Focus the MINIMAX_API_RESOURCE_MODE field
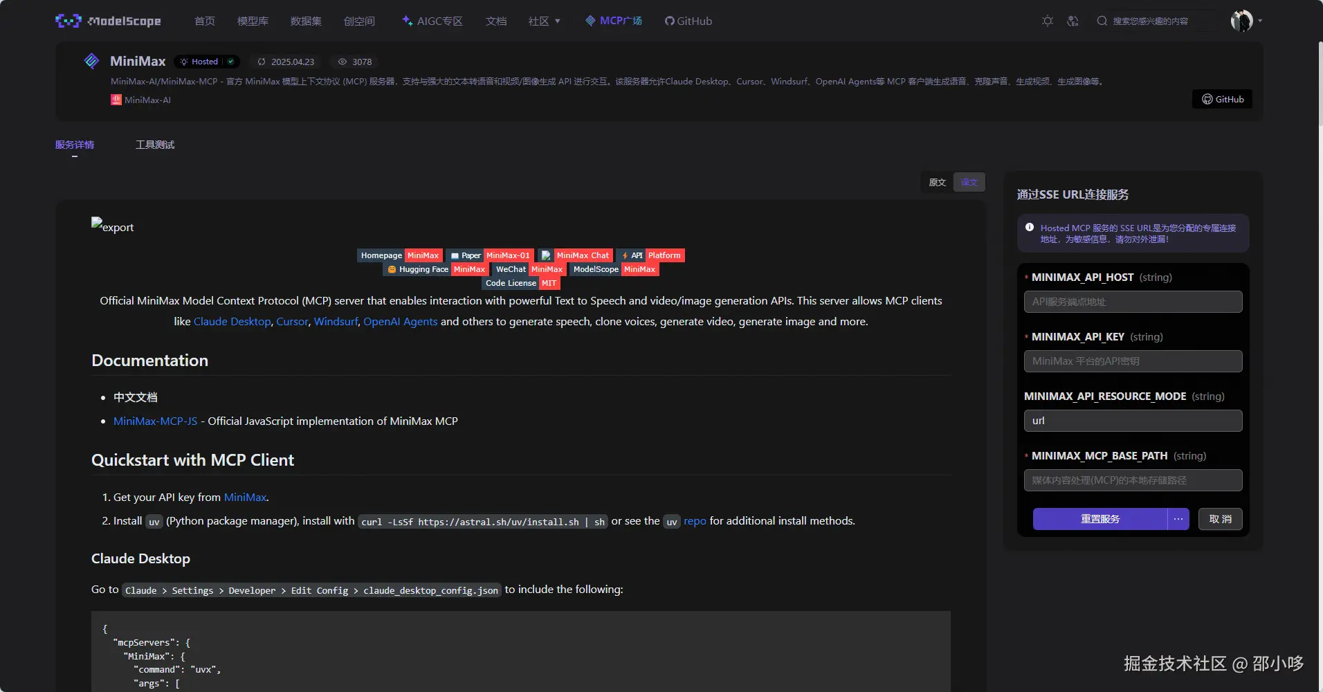The height and width of the screenshot is (692, 1323). (x=1133, y=421)
